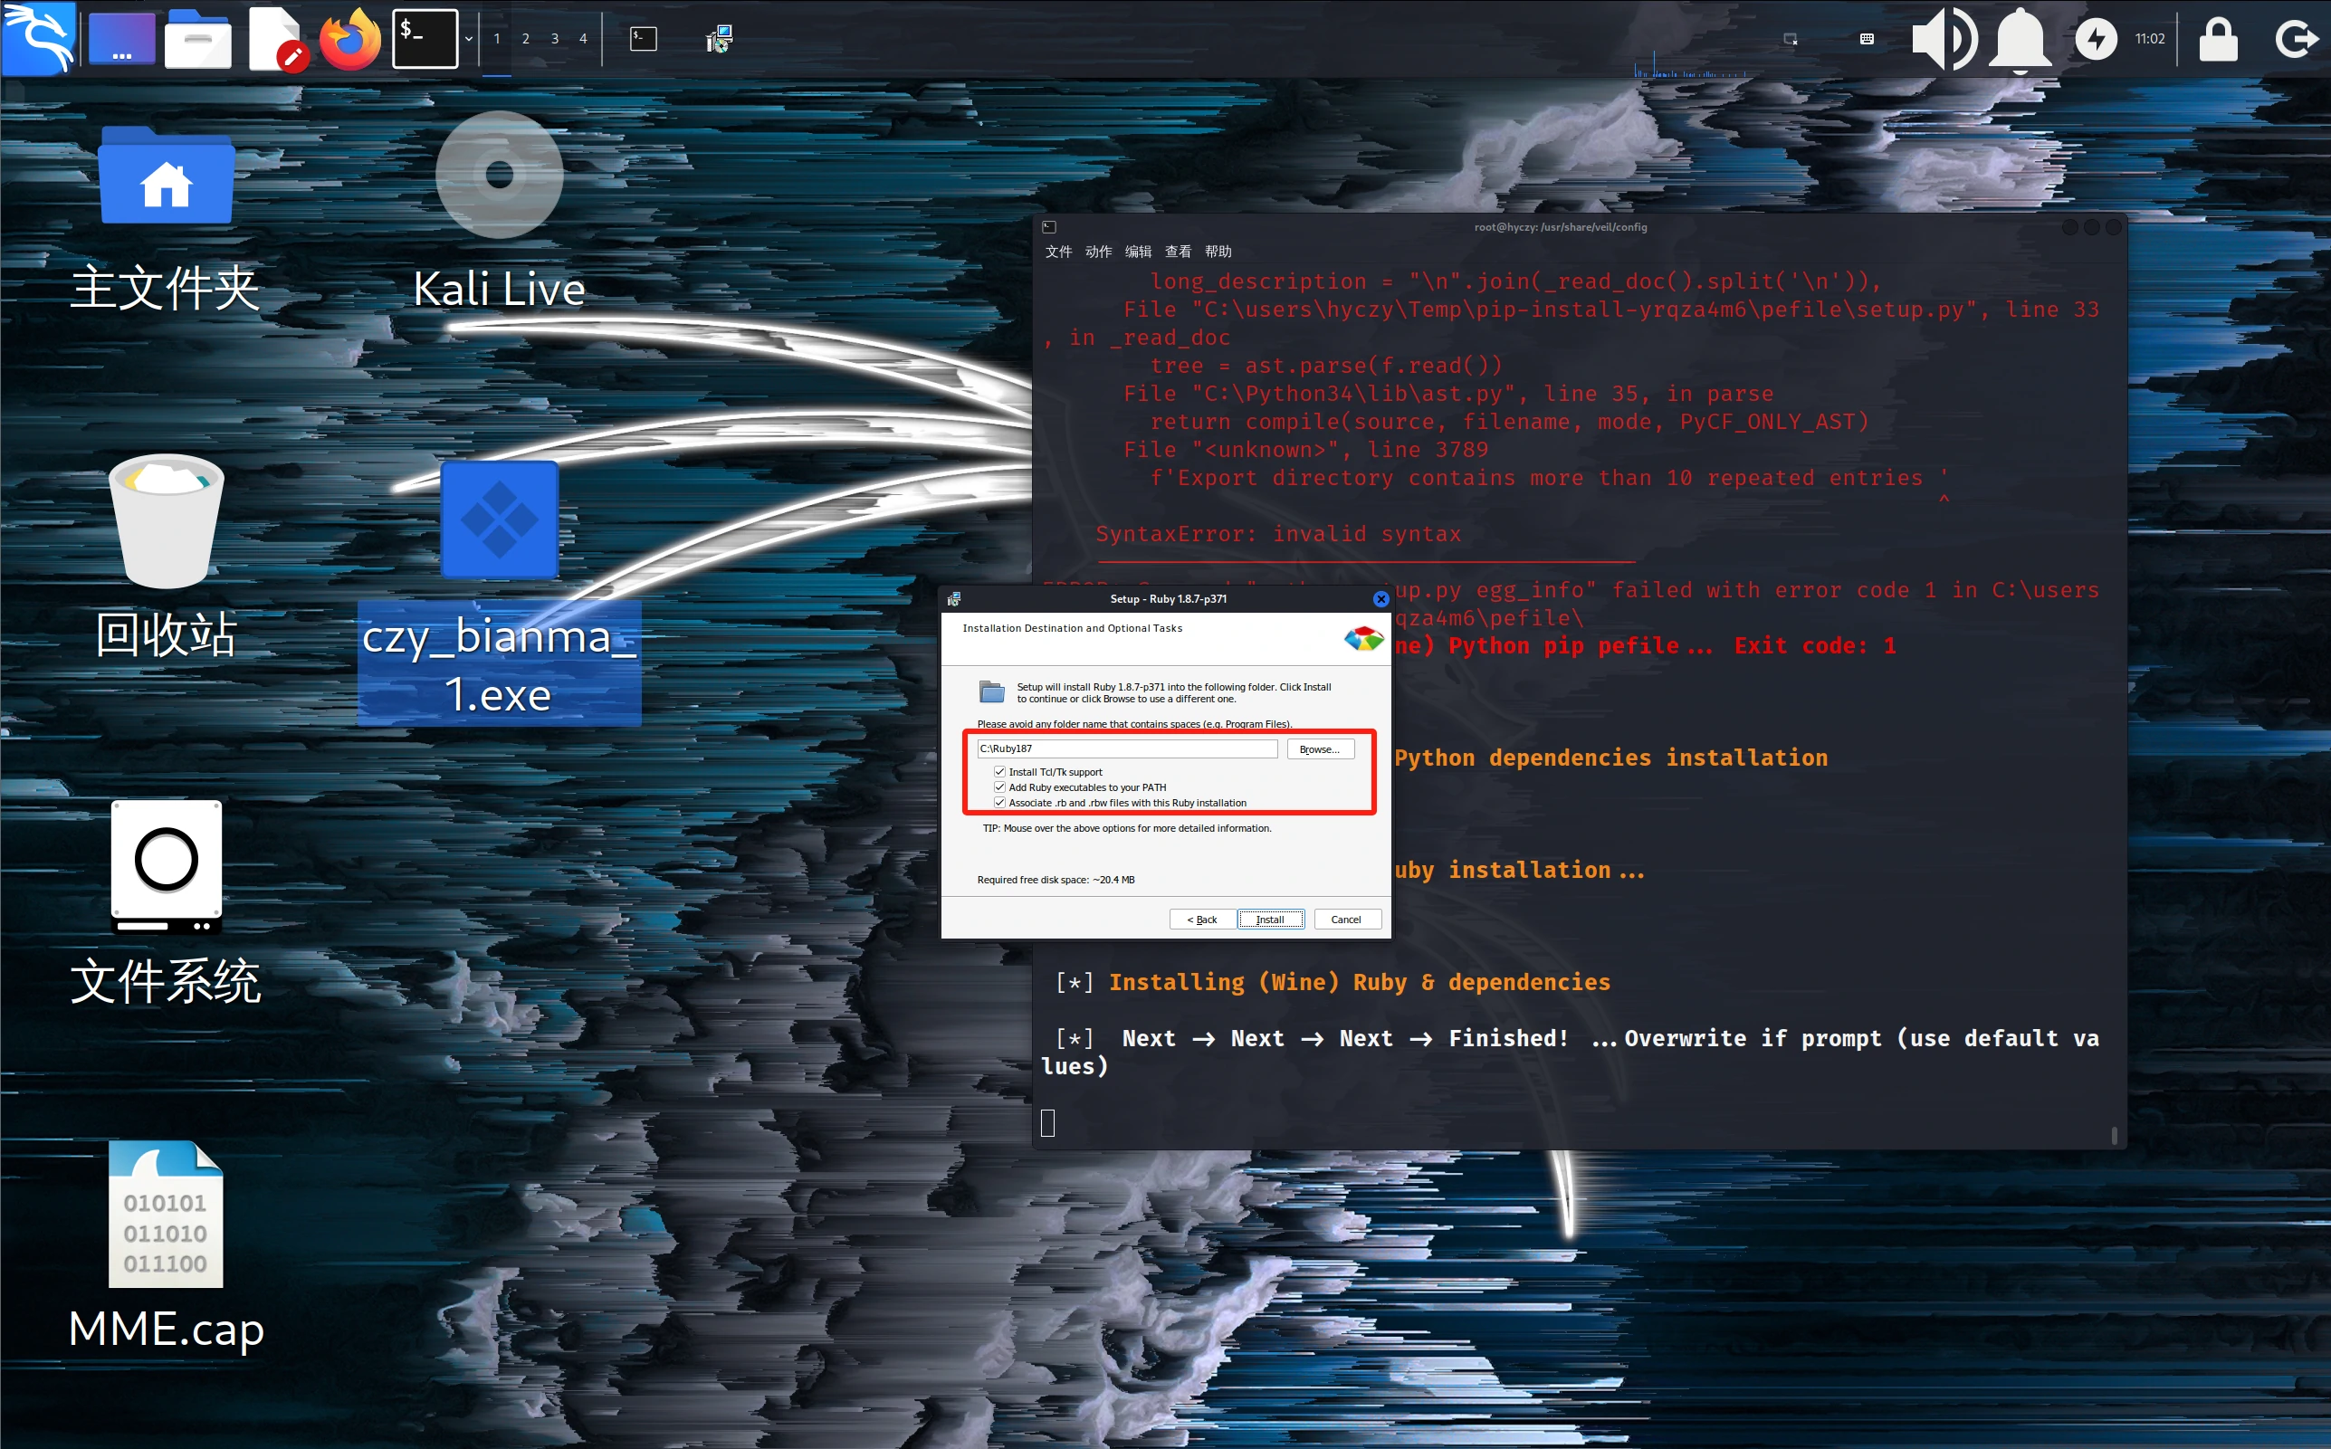Click the folder icon in setup dialog
The width and height of the screenshot is (2331, 1449).
992,691
